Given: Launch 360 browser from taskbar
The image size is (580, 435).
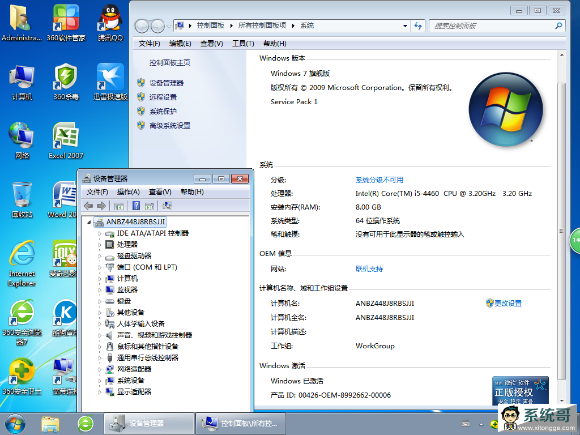Looking at the screenshot, I should point(86,424).
